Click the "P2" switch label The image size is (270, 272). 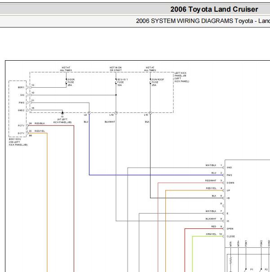pos(266,269)
